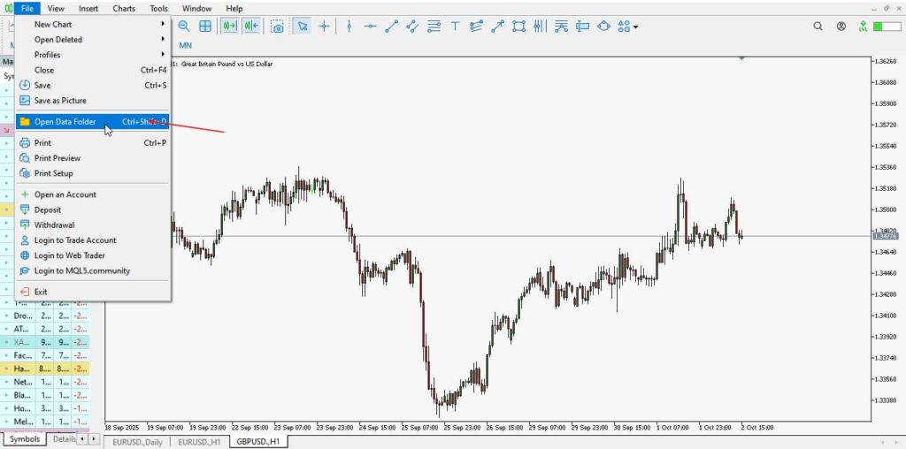The image size is (906, 449).
Task: Toggle chart auto scroll button
Action: pos(229,27)
